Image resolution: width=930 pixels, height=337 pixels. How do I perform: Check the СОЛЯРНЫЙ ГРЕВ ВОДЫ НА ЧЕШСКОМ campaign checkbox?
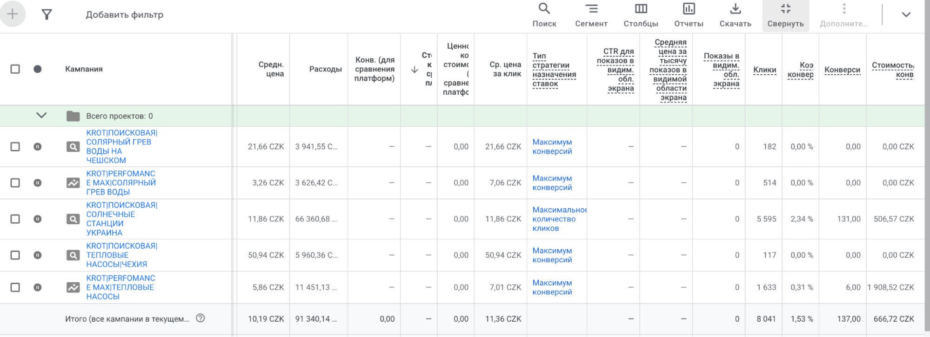pos(15,147)
